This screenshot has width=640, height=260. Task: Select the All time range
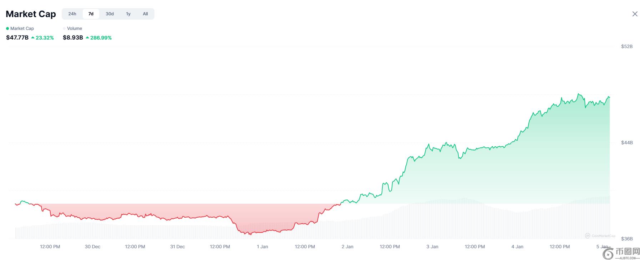click(145, 14)
